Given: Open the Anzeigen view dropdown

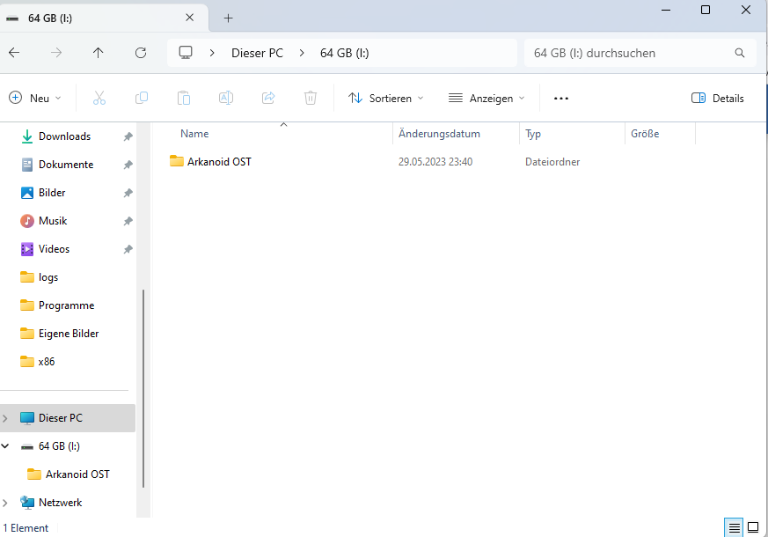Looking at the screenshot, I should [486, 98].
